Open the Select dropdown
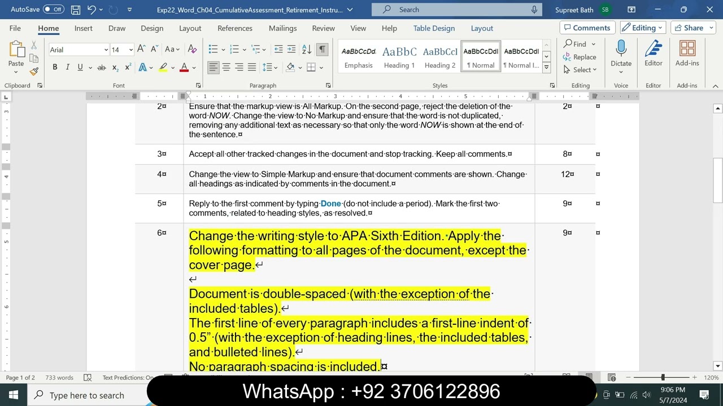The width and height of the screenshot is (723, 406). click(580, 70)
